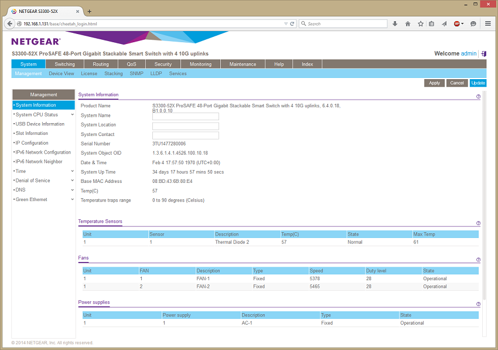Screen dimensions: 498x350
Task: Close the NETGEAR S3300-52X browser tab
Action: pos(77,12)
